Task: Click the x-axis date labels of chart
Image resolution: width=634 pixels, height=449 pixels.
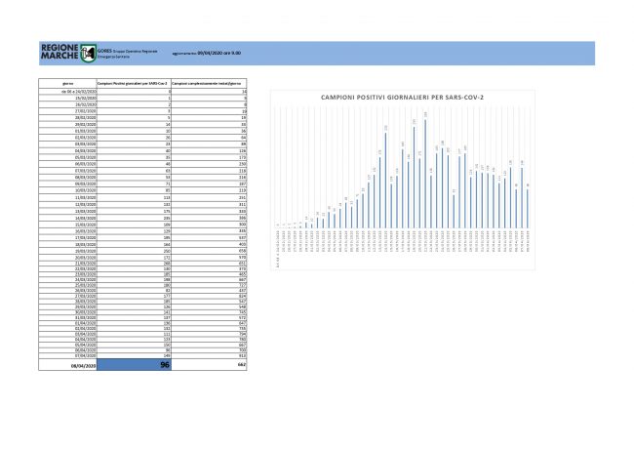Action: [404, 239]
